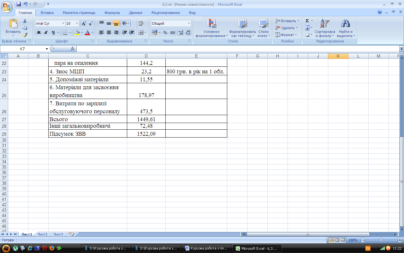Image resolution: width=404 pixels, height=253 pixels.
Task: Switch to Page Layout view in status bar
Action: [337, 240]
